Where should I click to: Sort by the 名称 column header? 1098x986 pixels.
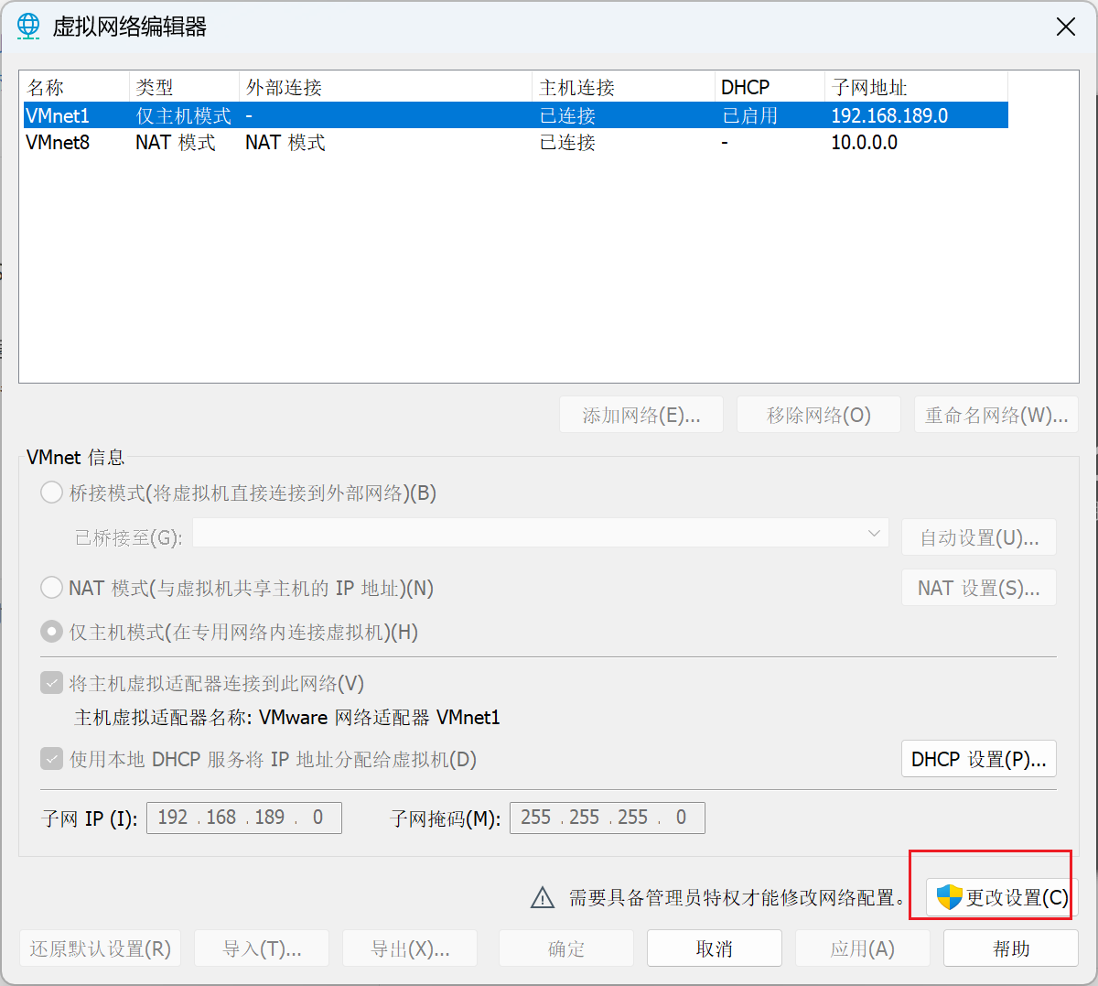(74, 87)
